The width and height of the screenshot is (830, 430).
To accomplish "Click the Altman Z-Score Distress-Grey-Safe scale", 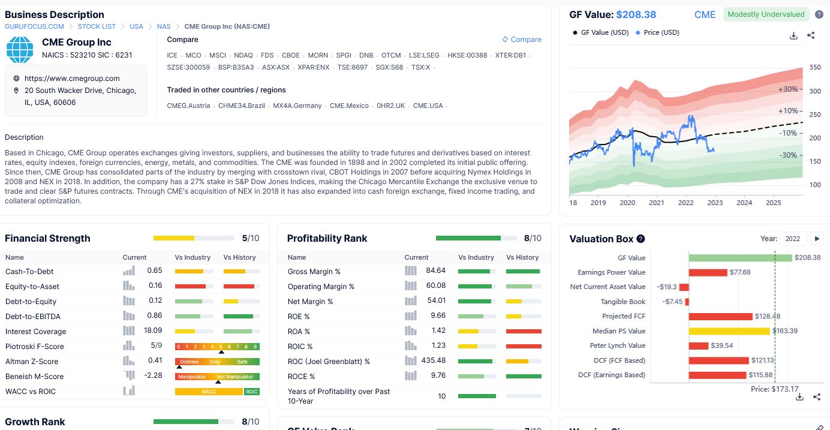I will (217, 362).
